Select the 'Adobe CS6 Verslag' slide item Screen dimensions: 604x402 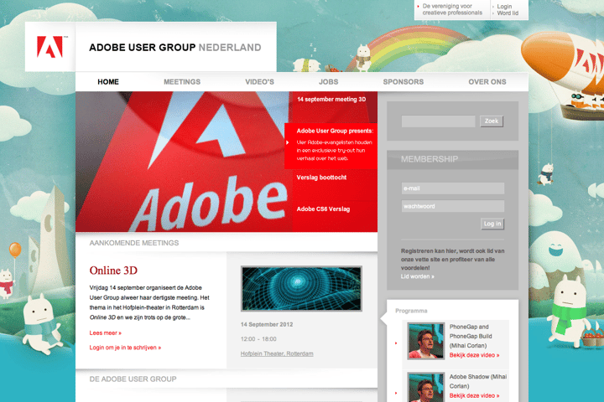point(323,209)
